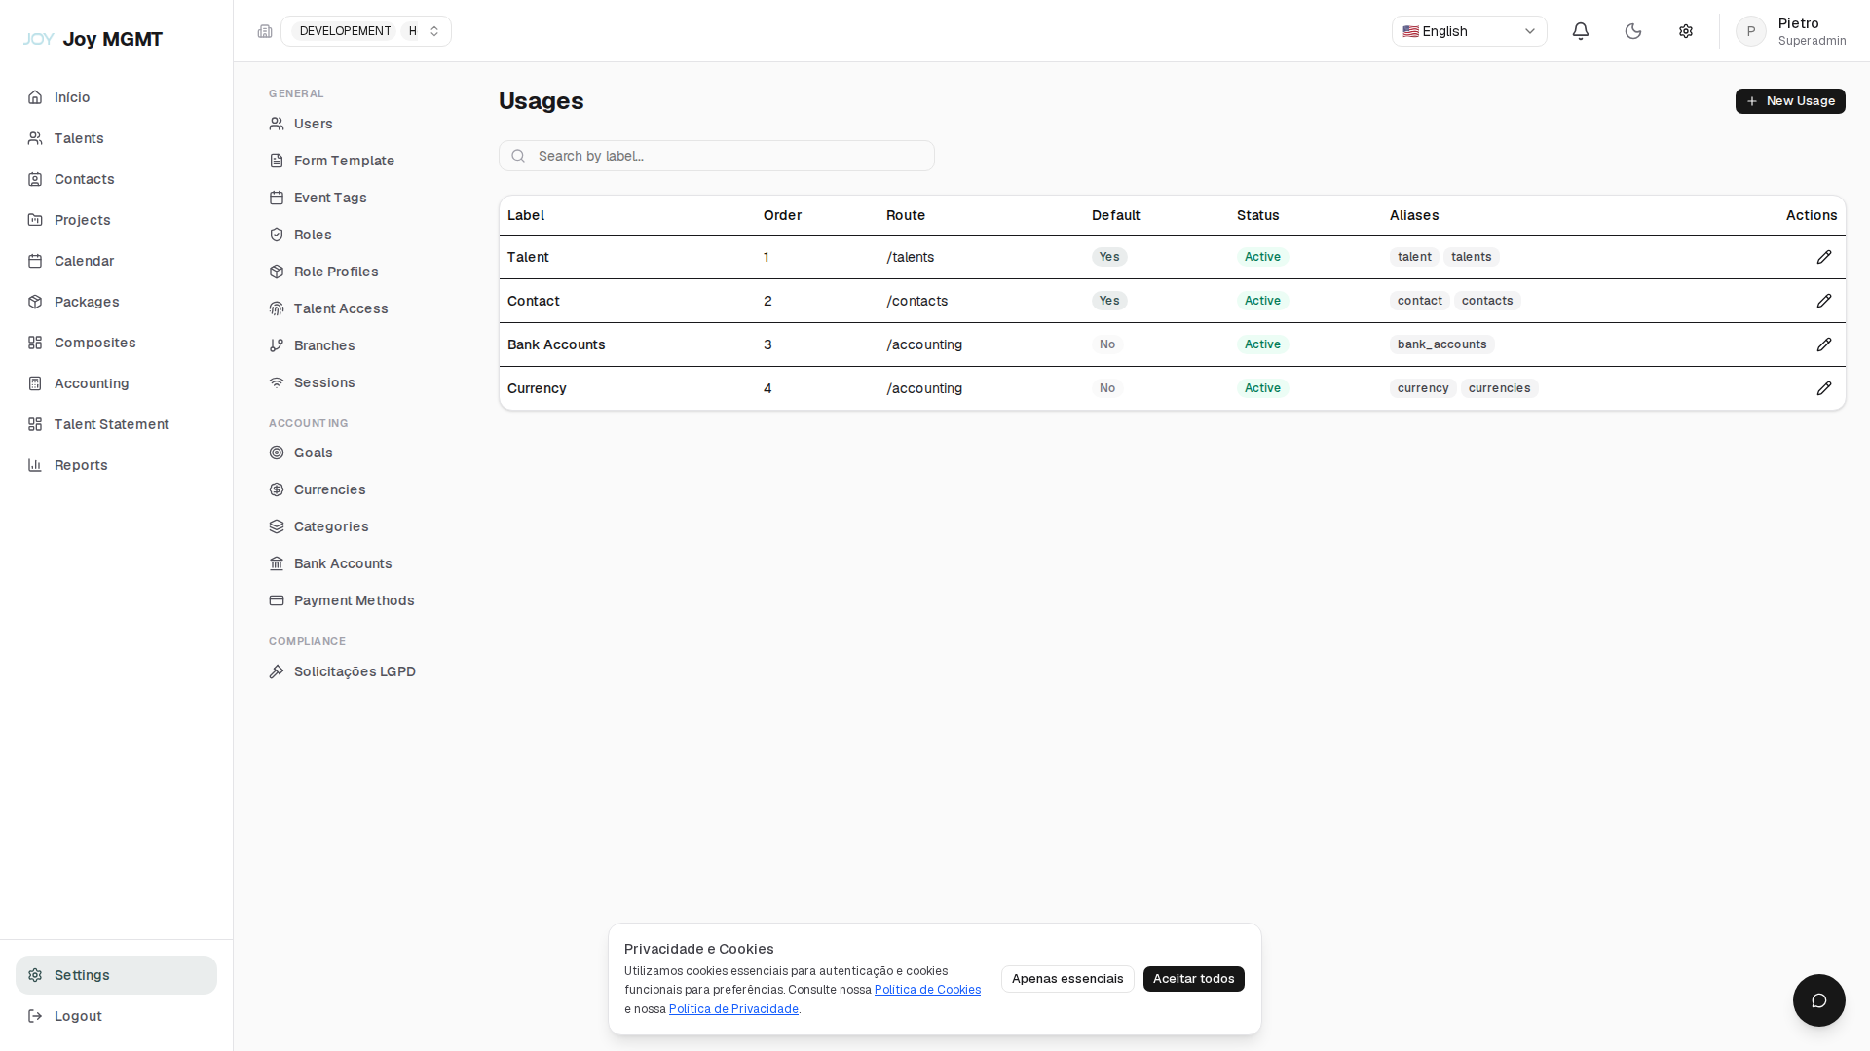Focus the Search by label field

[x=717, y=156]
